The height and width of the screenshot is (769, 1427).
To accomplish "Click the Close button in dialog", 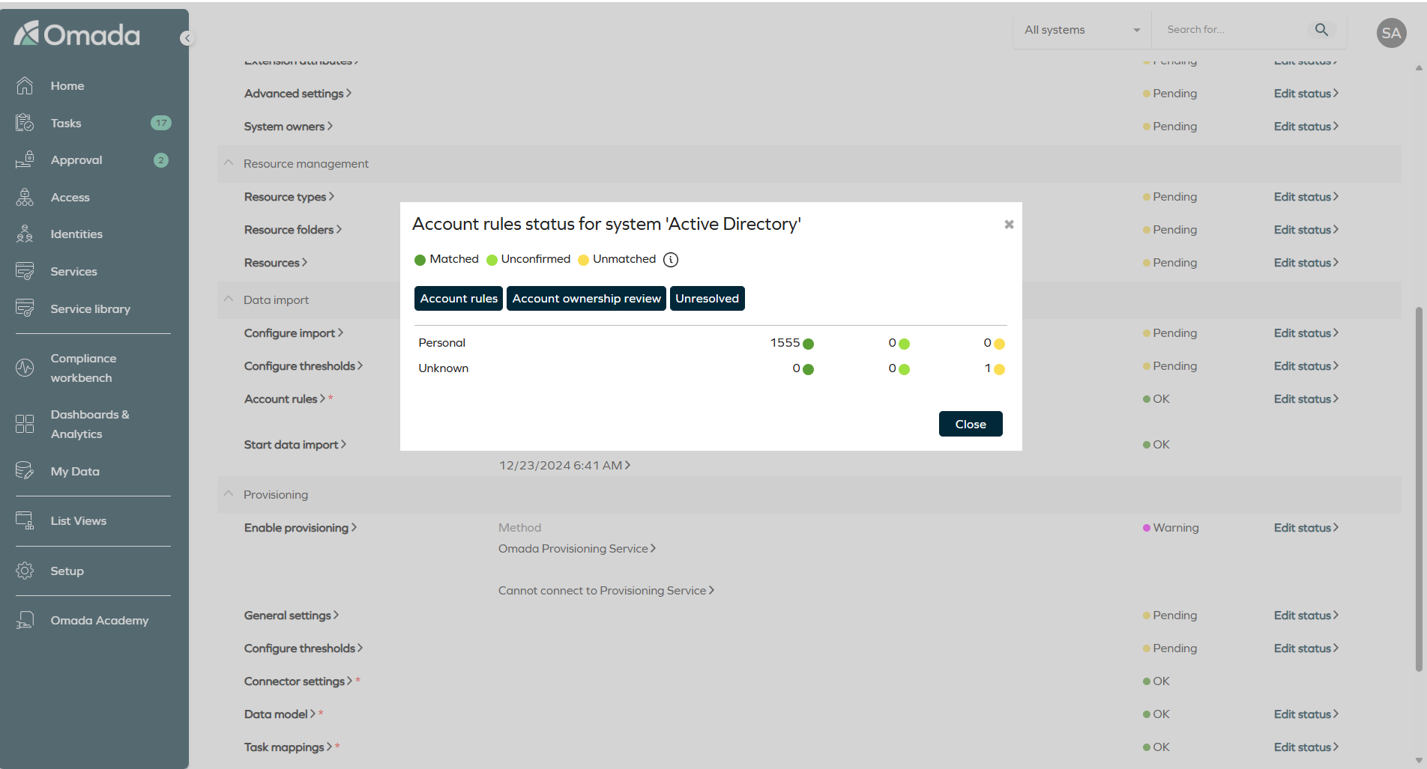I will tap(971, 424).
